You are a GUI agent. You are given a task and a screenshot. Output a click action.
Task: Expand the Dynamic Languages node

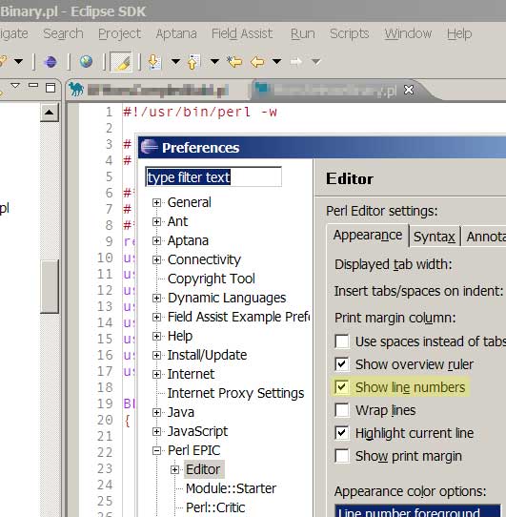point(157,298)
